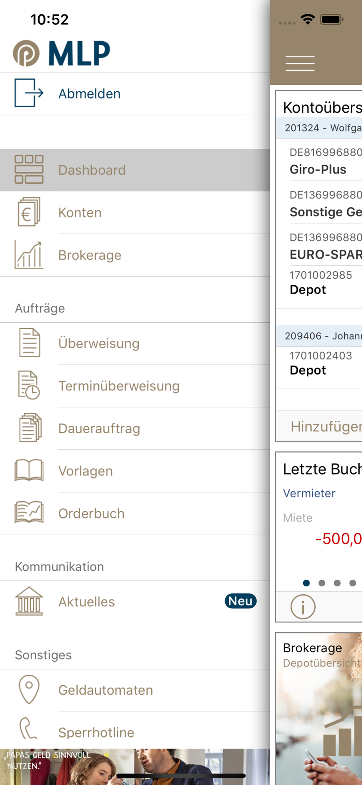Open the Dauerauftrag menu entry
Screen dimensions: 362x785
pyautogui.click(x=135, y=429)
